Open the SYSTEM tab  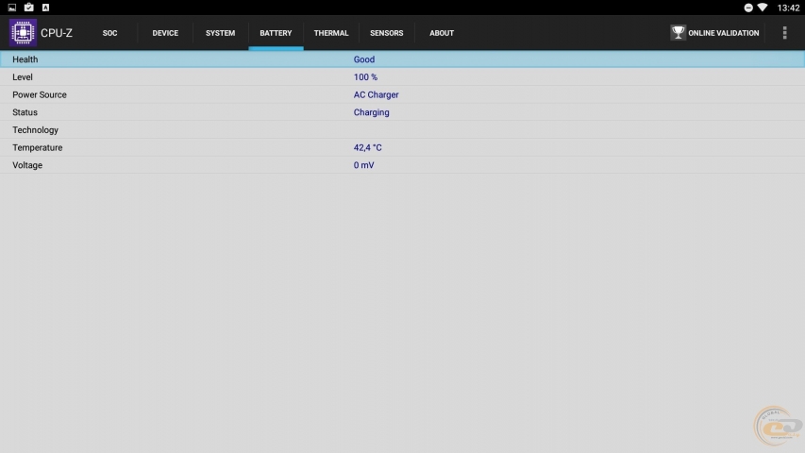220,33
